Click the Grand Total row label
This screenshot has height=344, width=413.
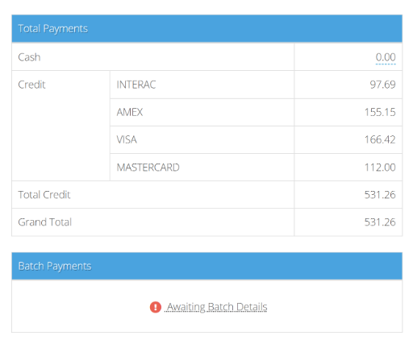tap(45, 222)
